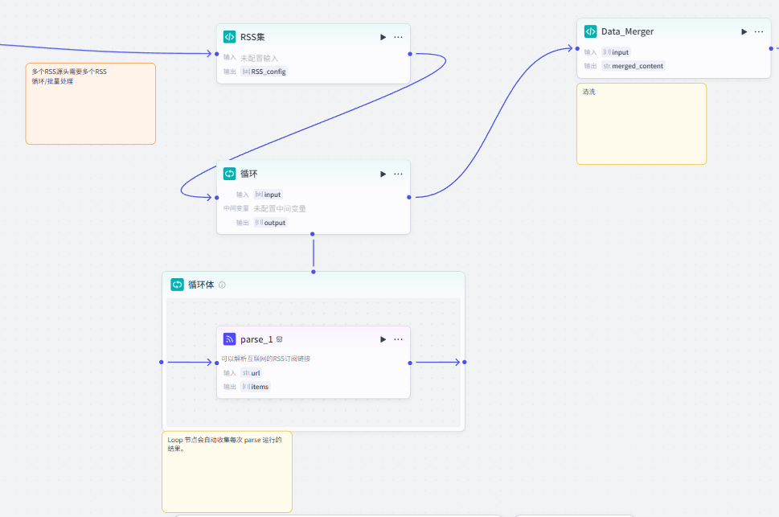Select merged_content output in Data_Merger
The width and height of the screenshot is (779, 517).
click(x=633, y=66)
